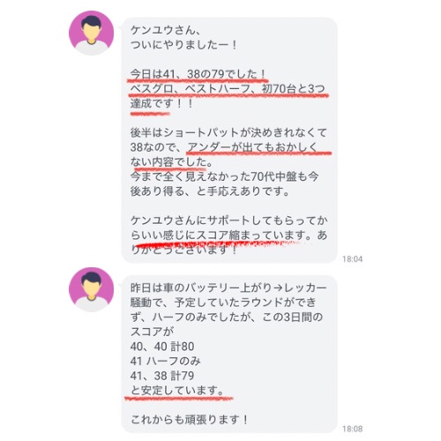The image size is (441, 441).
Task: Click the underlined line 今日は41、38の79でした
Action: click(198, 74)
